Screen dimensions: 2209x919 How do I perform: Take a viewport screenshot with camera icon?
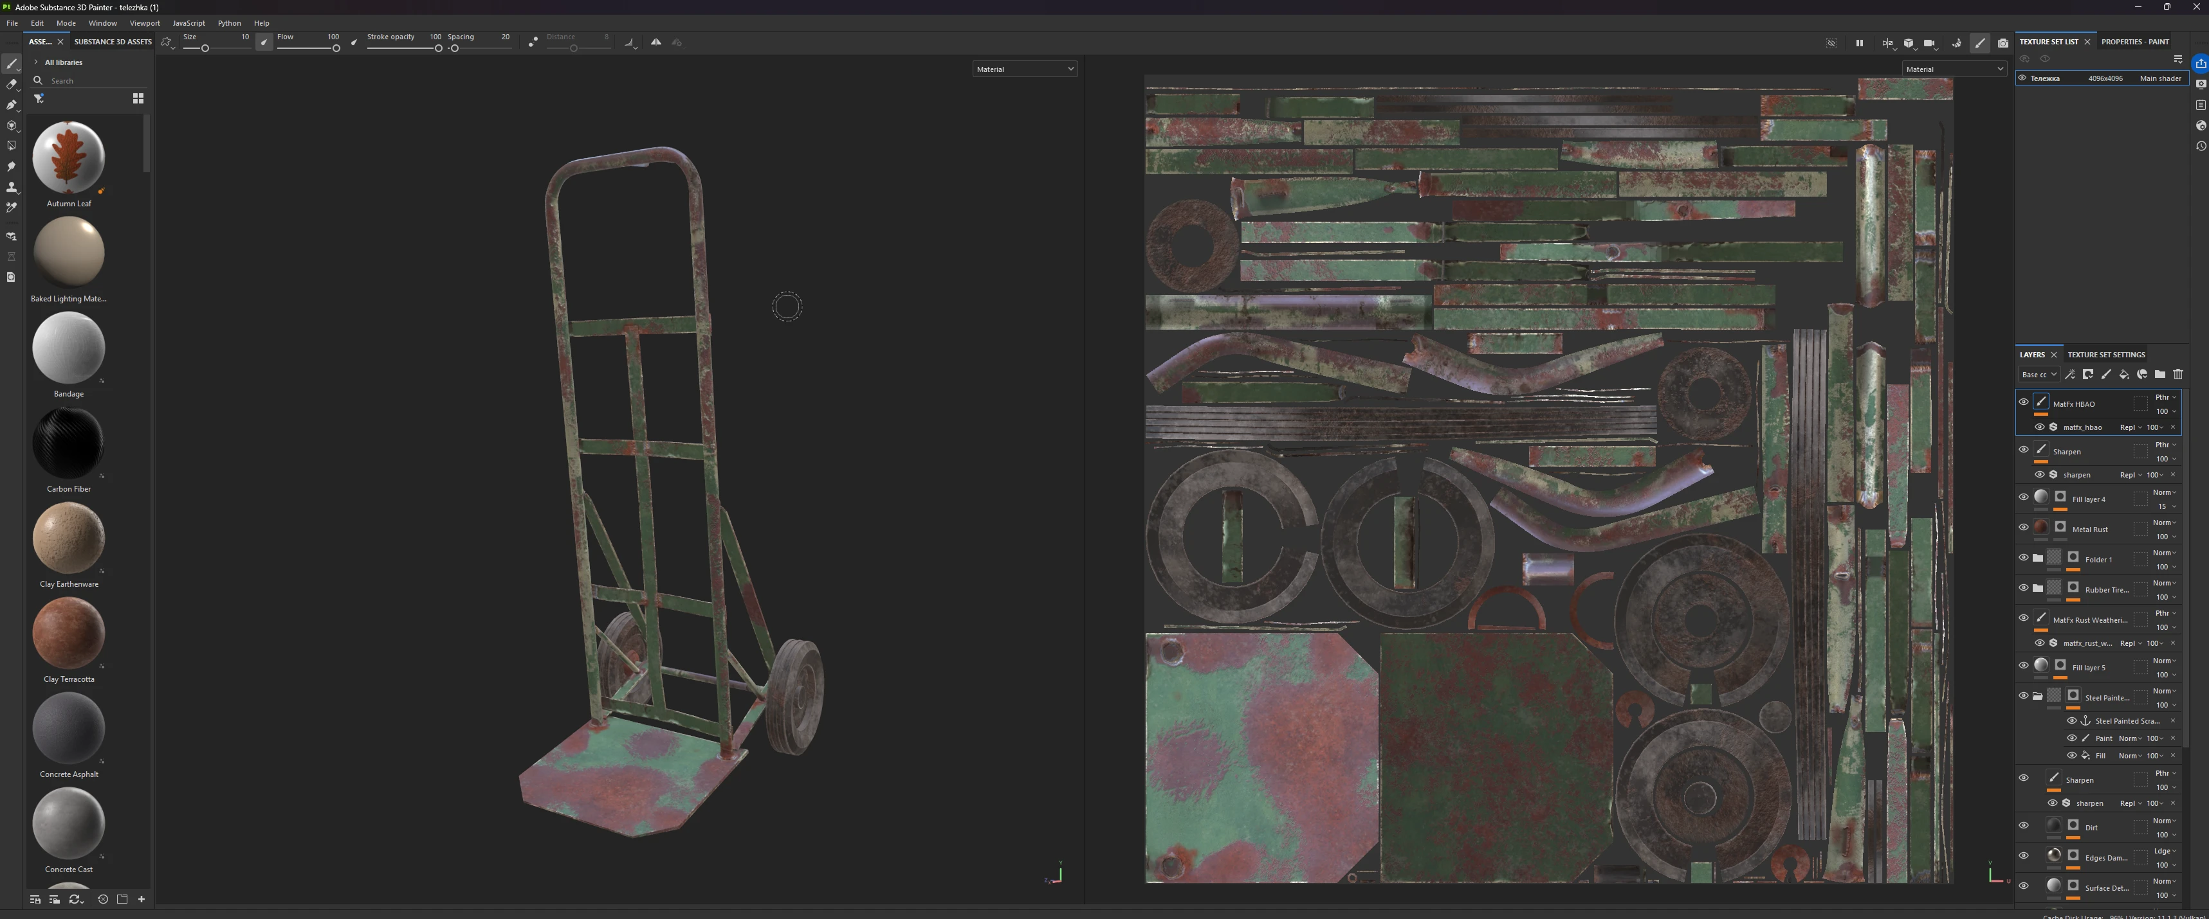(2003, 43)
